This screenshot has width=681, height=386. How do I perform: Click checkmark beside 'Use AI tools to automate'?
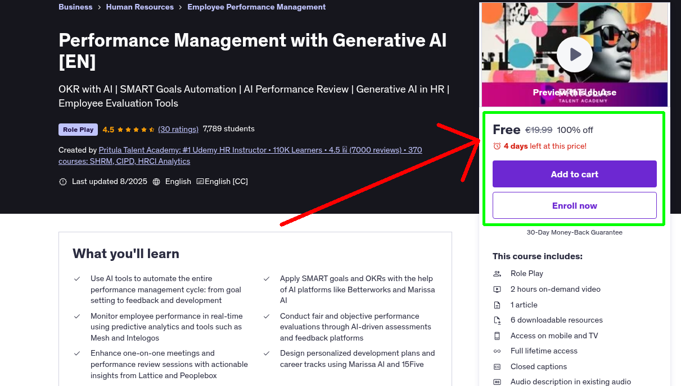tap(77, 278)
